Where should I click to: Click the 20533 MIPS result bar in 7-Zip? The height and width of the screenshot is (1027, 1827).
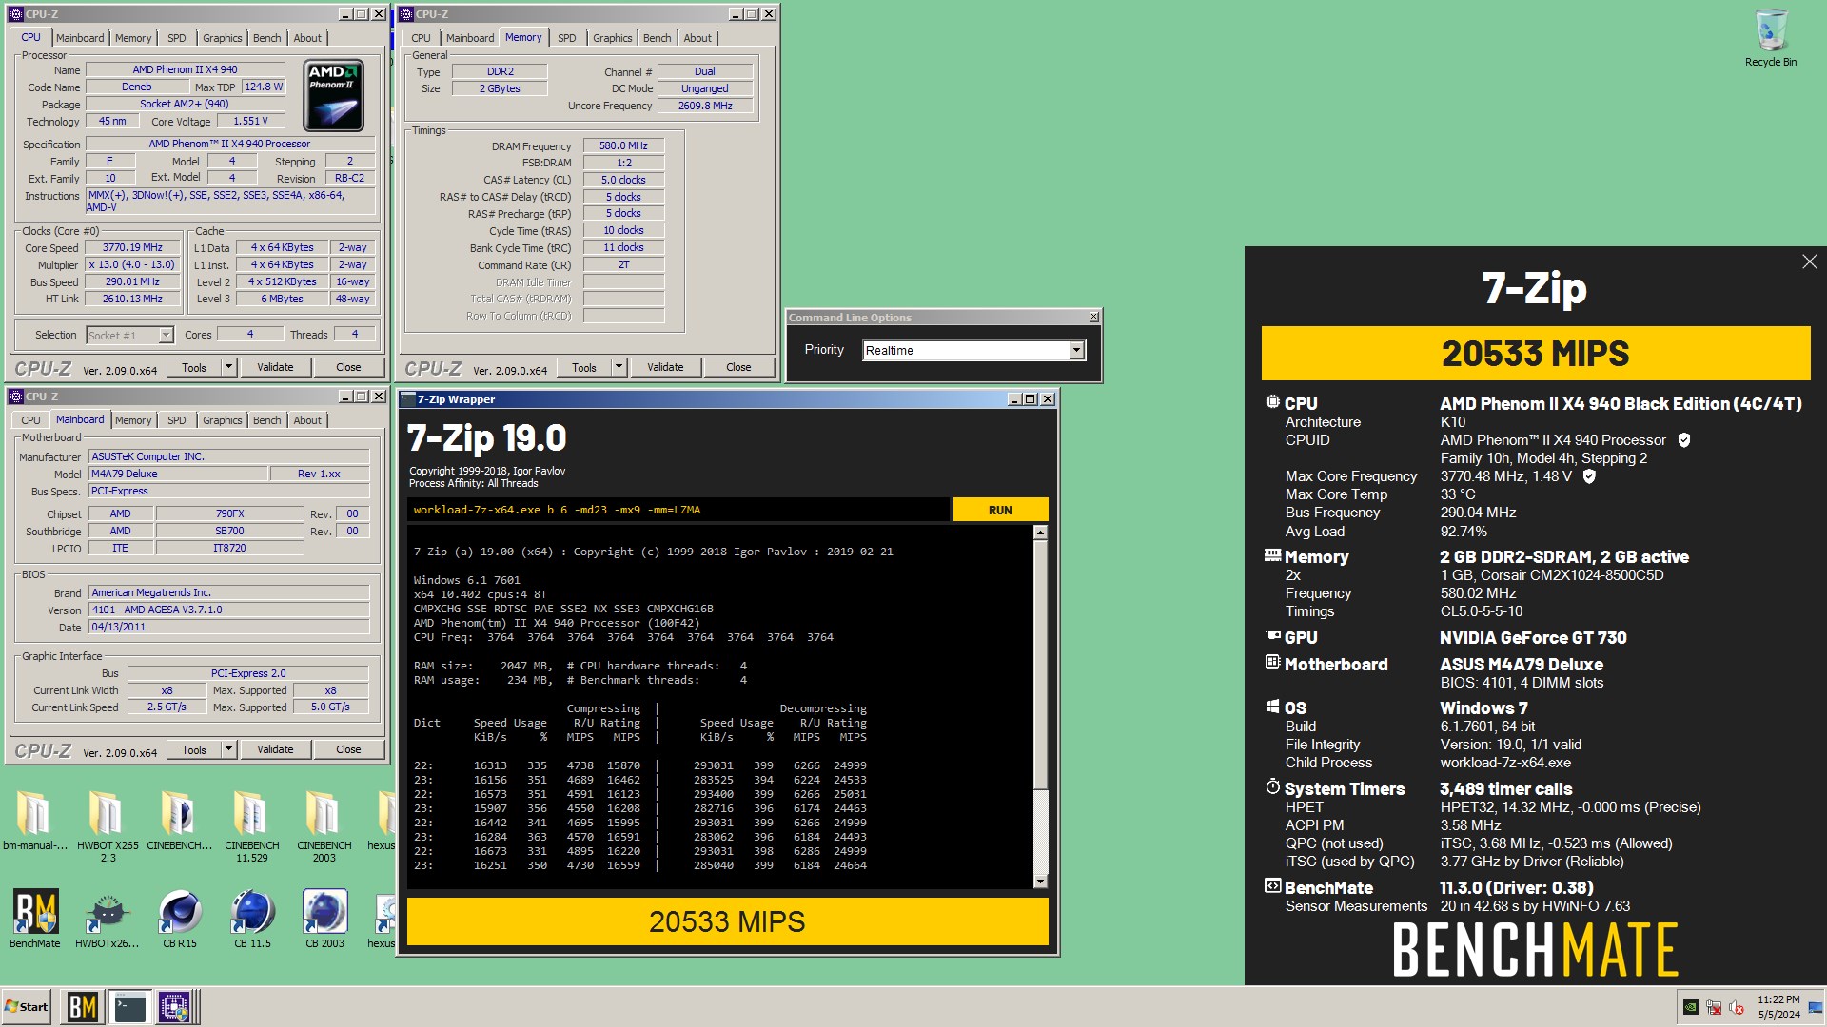(x=728, y=921)
